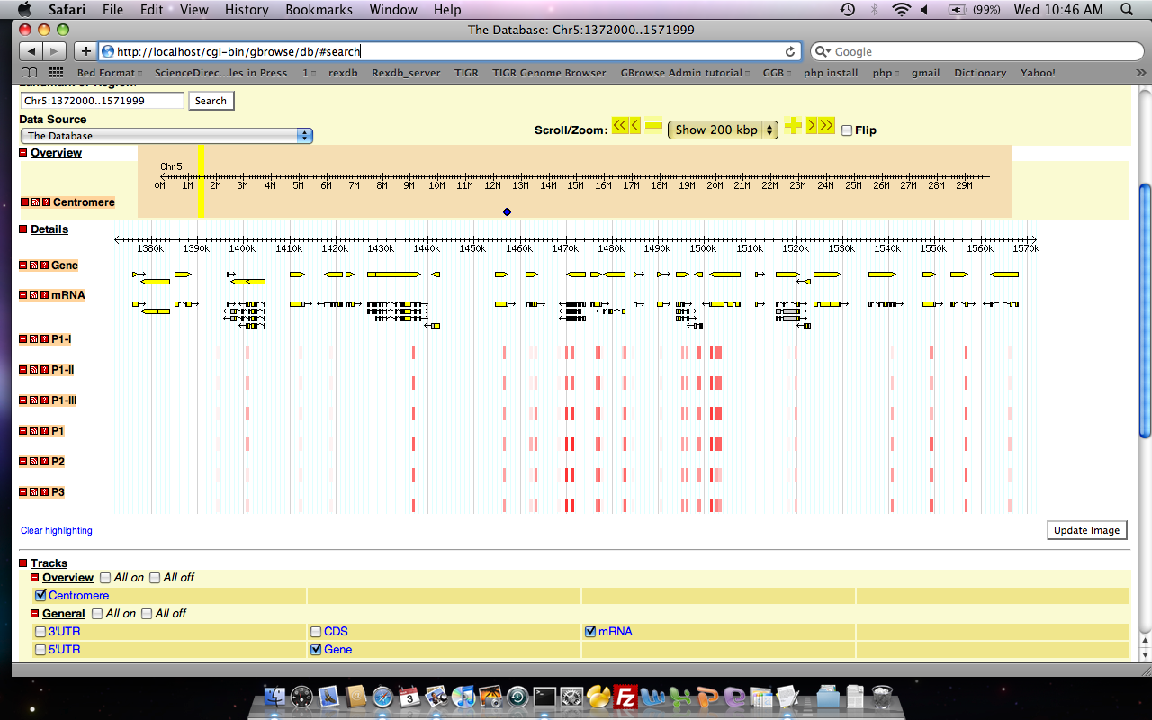Collapse the Details section
The height and width of the screenshot is (720, 1152).
(24, 229)
